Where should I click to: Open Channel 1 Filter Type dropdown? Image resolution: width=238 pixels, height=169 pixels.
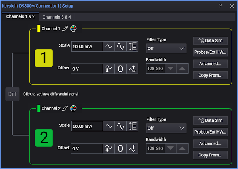click(166, 48)
